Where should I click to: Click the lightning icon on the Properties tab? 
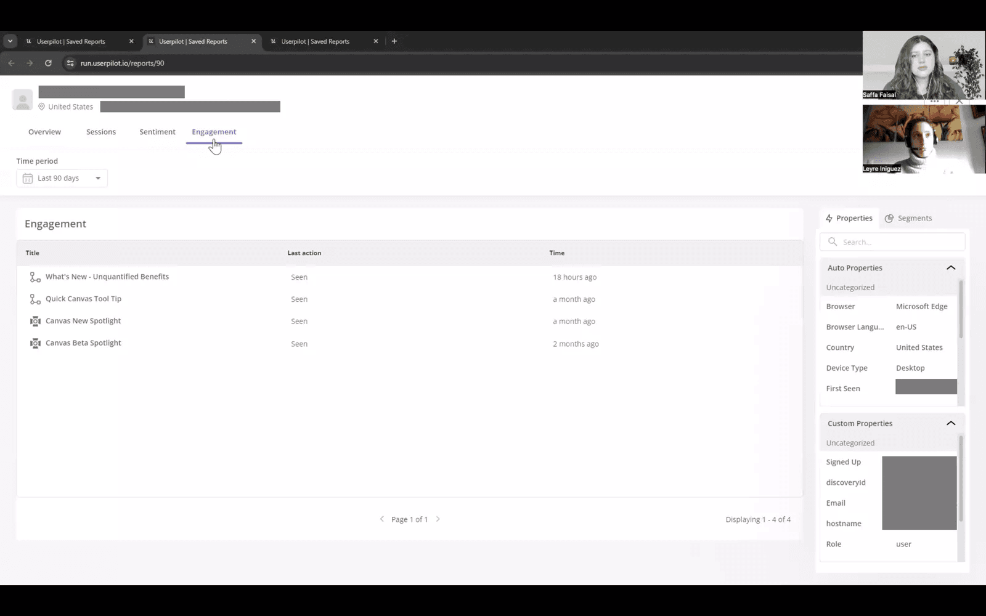point(829,218)
